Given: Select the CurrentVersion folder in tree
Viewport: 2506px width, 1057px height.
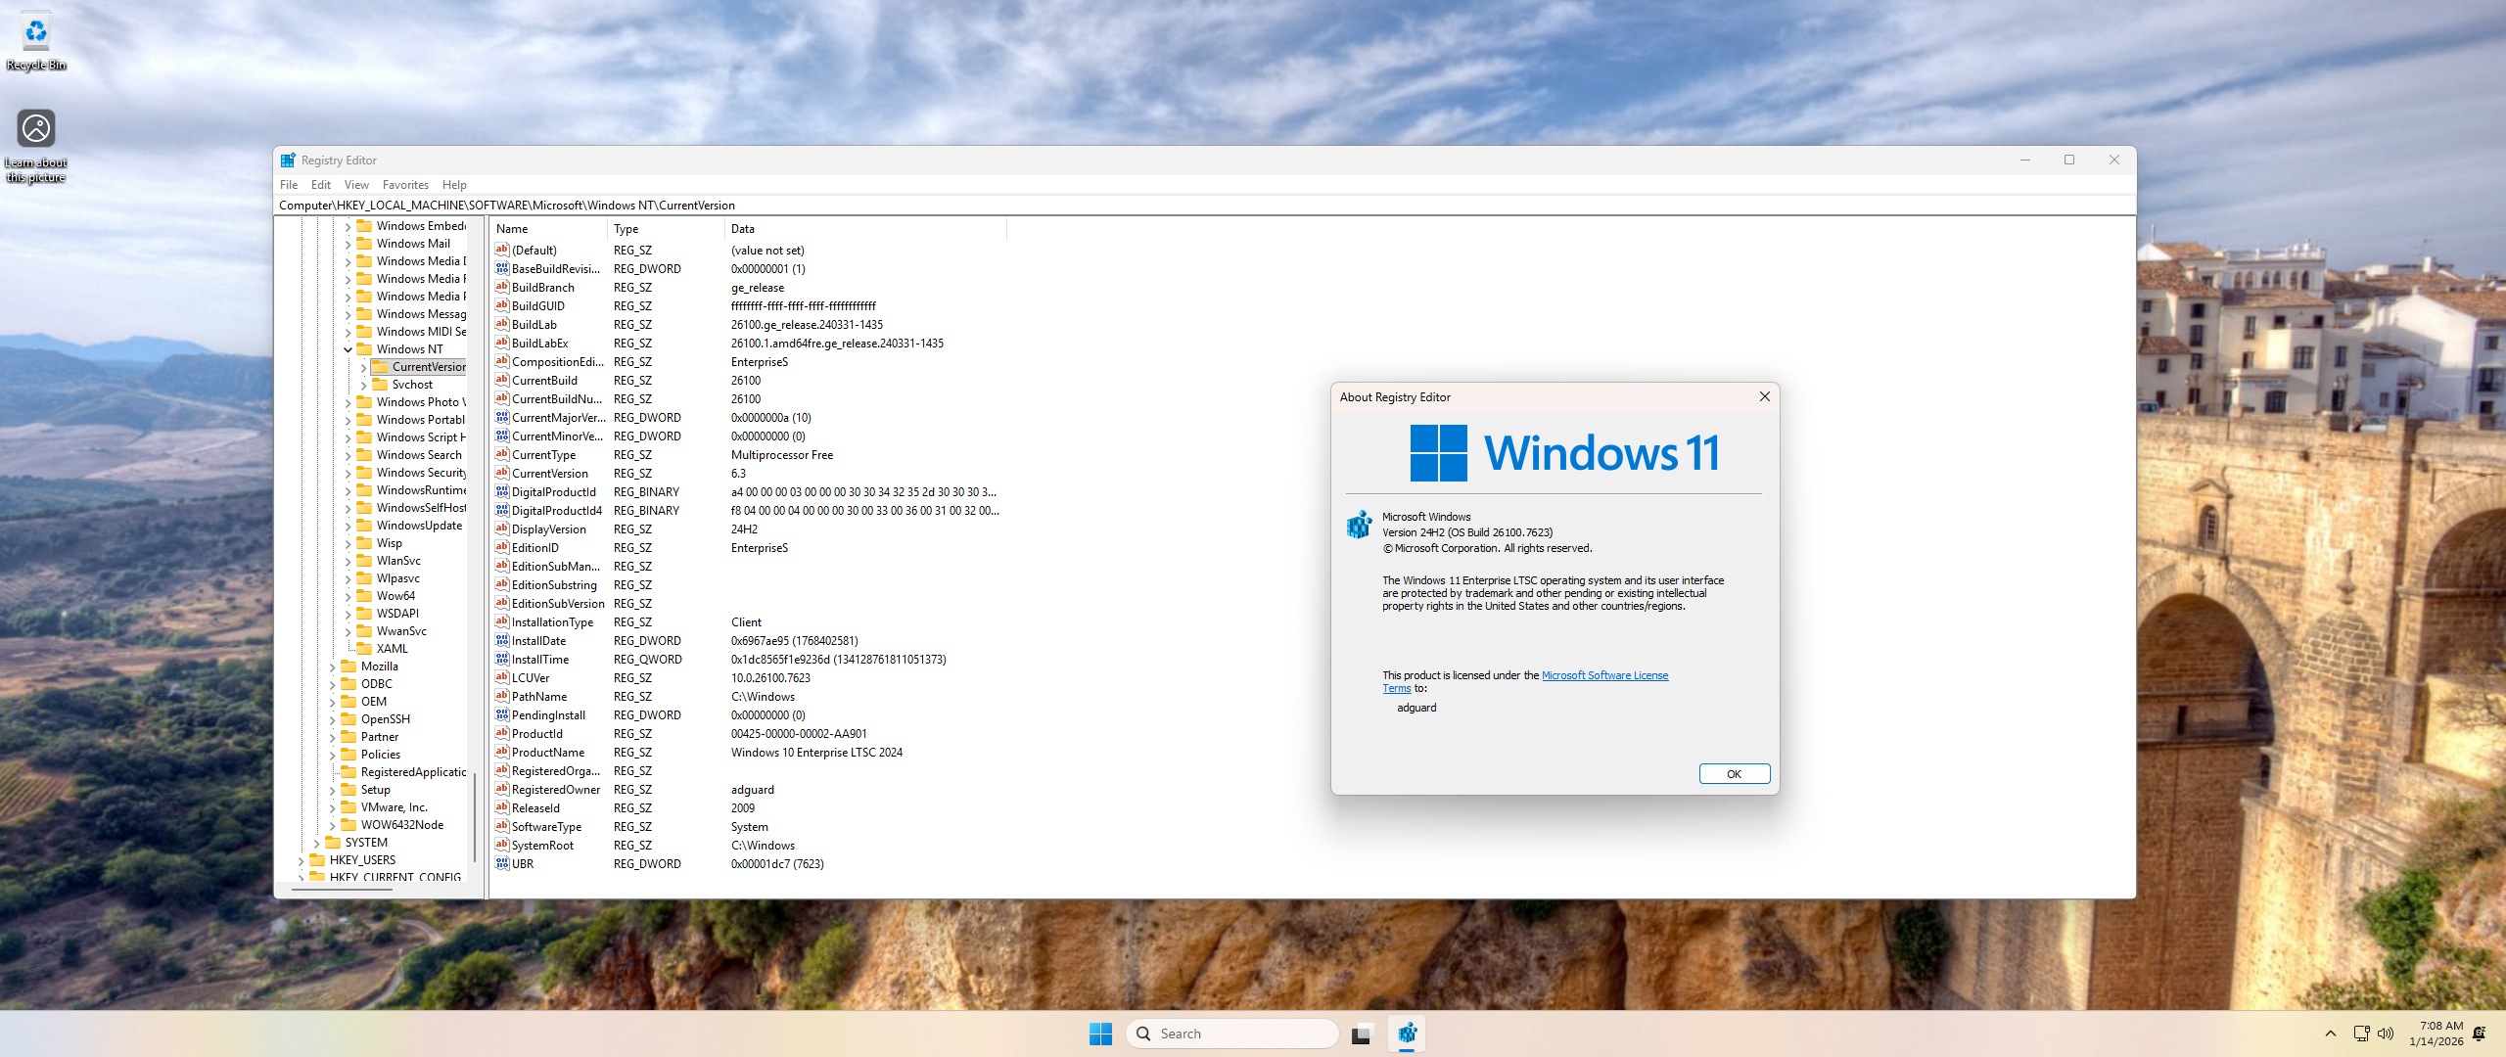Looking at the screenshot, I should tap(428, 367).
